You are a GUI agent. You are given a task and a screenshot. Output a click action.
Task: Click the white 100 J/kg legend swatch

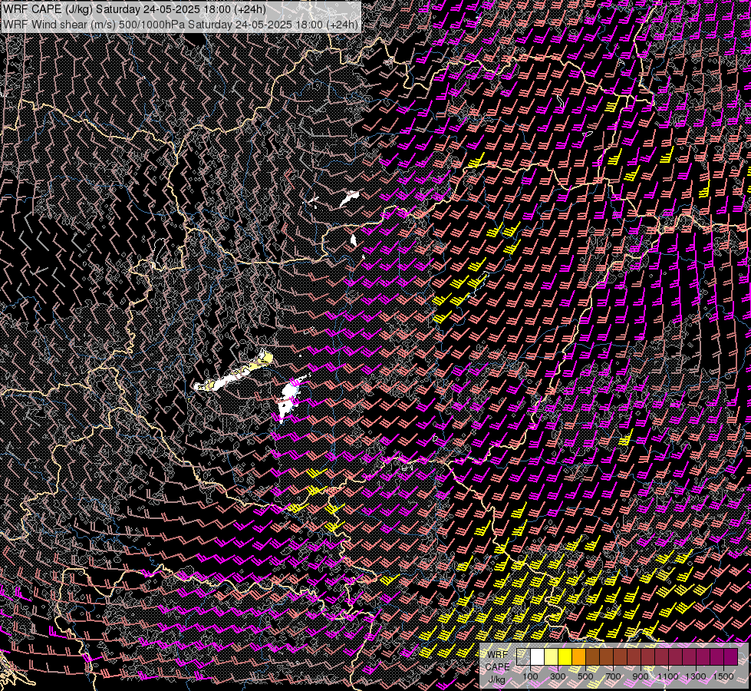tap(538, 656)
